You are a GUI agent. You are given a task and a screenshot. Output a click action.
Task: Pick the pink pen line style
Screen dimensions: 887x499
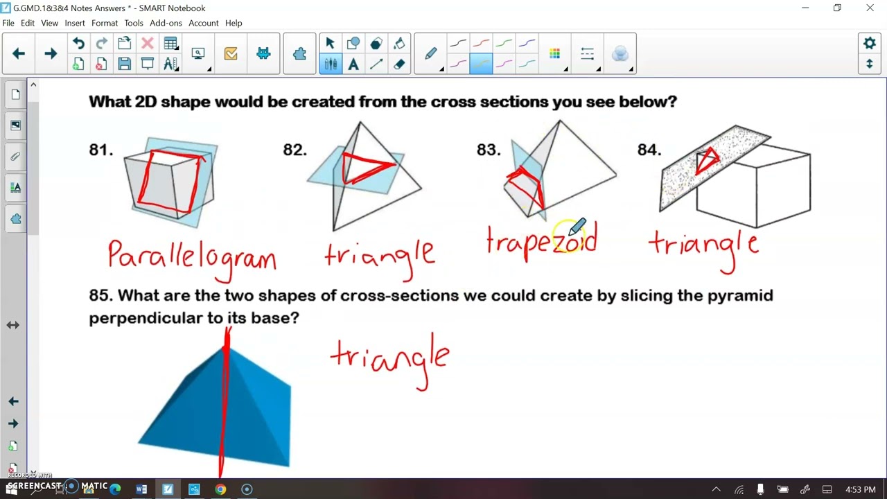click(504, 64)
